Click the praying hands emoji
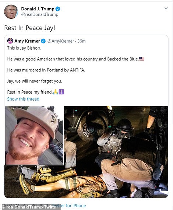This screenshot has height=210, width=173. (56, 92)
